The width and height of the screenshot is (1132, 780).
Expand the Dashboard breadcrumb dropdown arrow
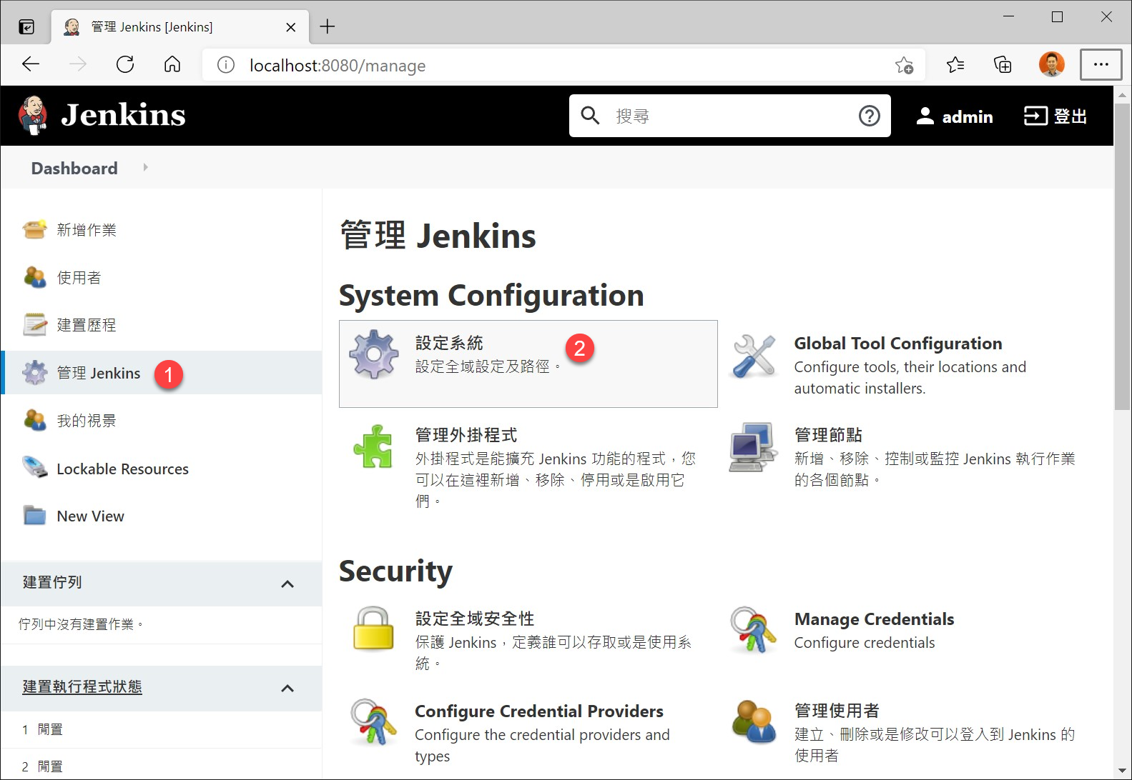145,167
